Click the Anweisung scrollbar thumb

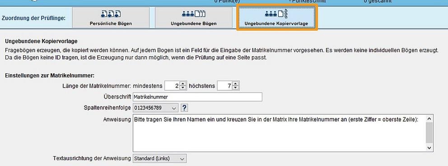[x=429, y=133]
